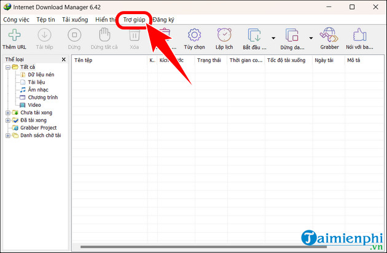Image resolution: width=387 pixels, height=253 pixels.
Task: Expand the Chưa tải xong node
Action: 8,113
